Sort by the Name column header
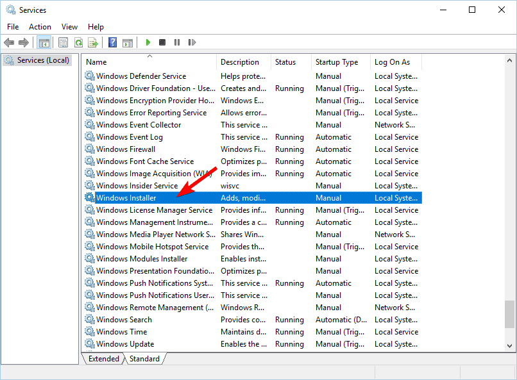This screenshot has width=517, height=380. 150,62
